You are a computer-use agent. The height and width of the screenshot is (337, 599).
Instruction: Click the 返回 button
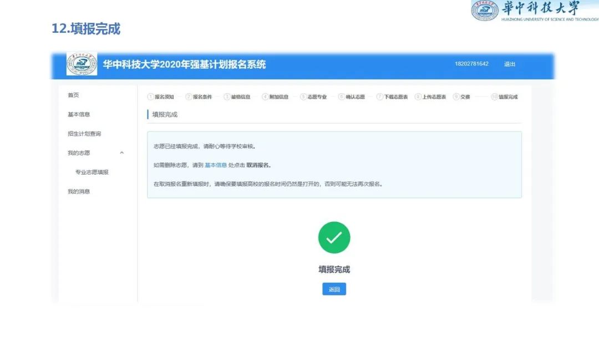tap(334, 289)
